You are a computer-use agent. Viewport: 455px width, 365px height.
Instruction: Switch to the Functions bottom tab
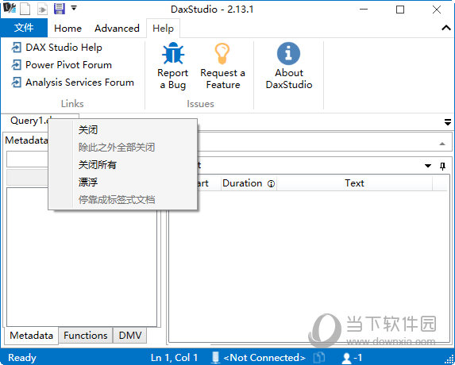click(85, 336)
